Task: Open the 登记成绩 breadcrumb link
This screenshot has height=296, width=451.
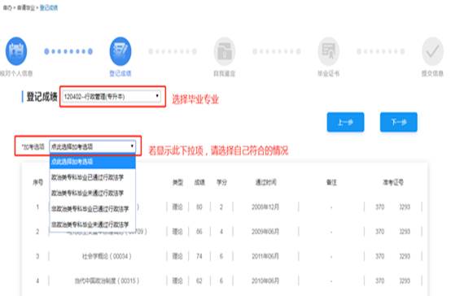Action: pyautogui.click(x=49, y=8)
